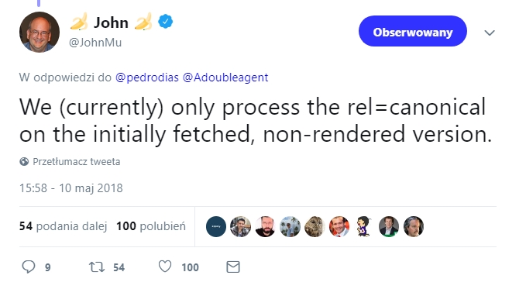The height and width of the screenshot is (296, 526).
Task: View the 100 polubień list
Action: [151, 226]
